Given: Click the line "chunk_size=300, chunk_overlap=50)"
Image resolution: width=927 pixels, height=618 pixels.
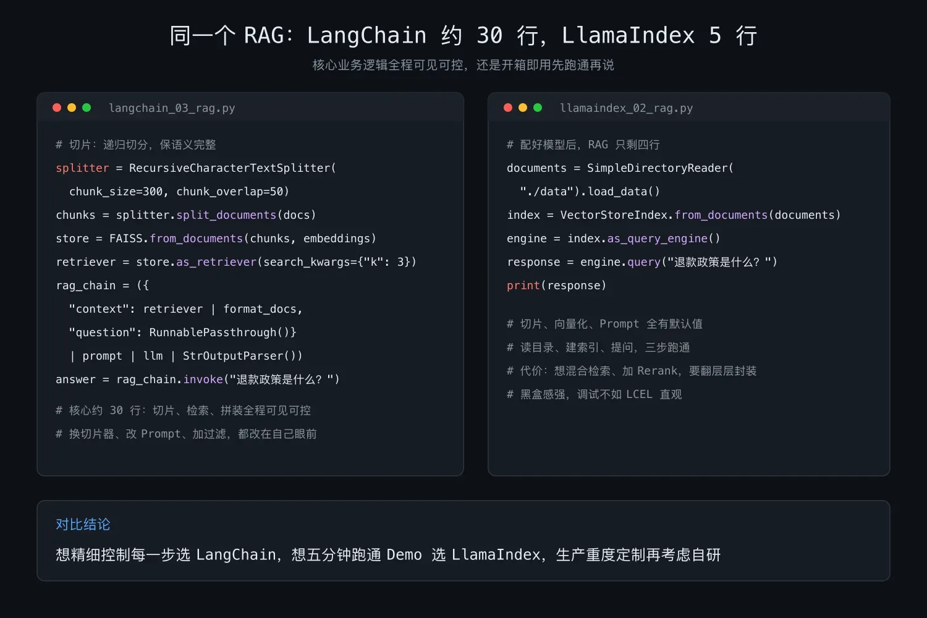Looking at the screenshot, I should 179,192.
